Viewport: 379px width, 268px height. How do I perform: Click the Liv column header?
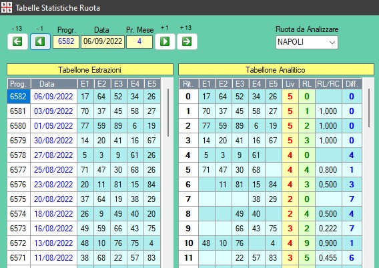tap(290, 84)
